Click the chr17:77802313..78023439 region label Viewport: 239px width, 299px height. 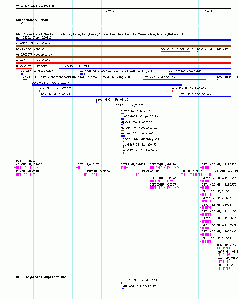[x=35, y=6]
